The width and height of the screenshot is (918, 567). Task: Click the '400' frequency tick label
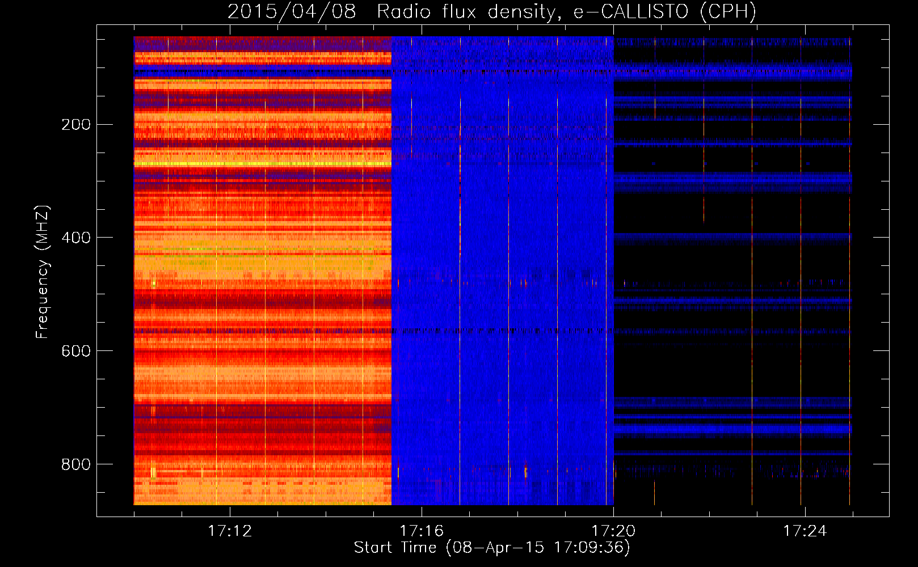[x=76, y=238]
